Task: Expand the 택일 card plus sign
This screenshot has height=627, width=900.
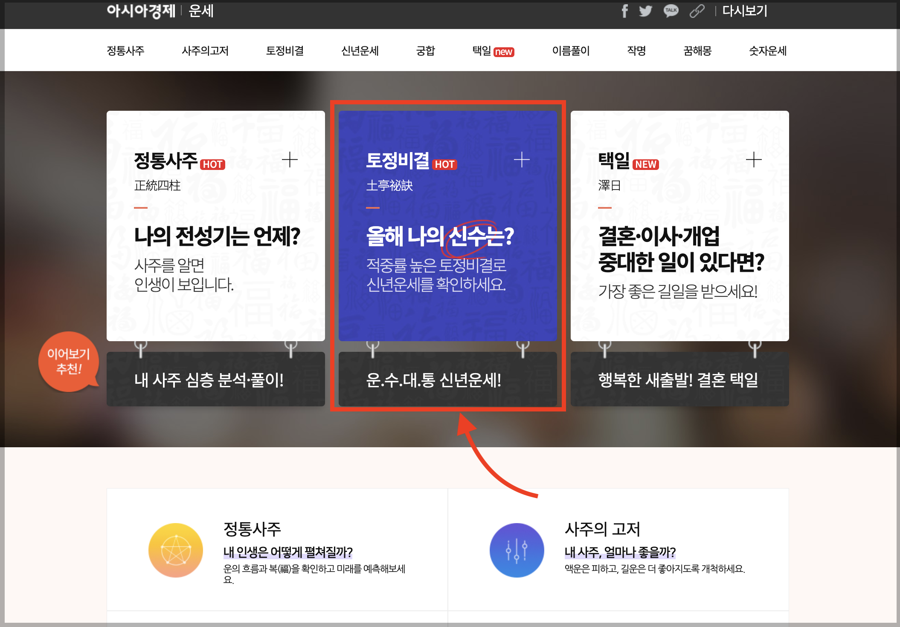Action: click(x=754, y=160)
